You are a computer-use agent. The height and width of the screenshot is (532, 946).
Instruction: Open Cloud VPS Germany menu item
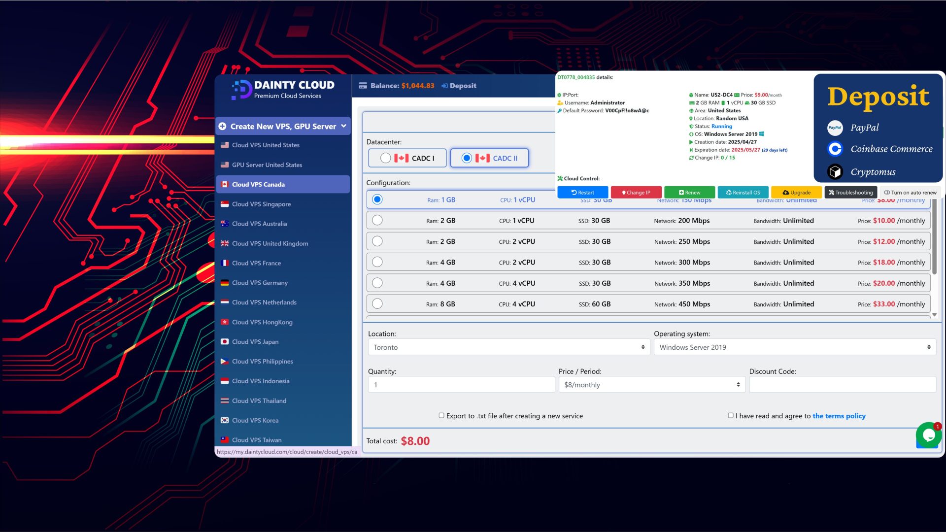coord(283,283)
